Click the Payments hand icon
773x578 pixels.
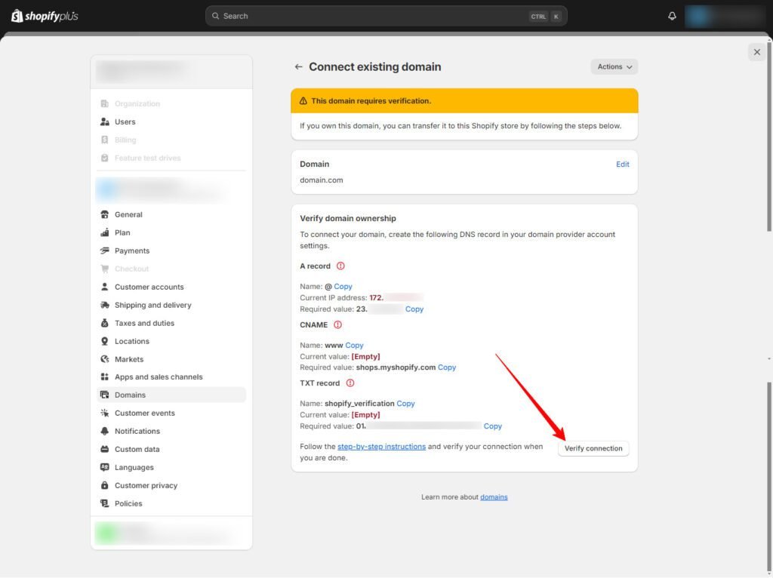coord(104,251)
